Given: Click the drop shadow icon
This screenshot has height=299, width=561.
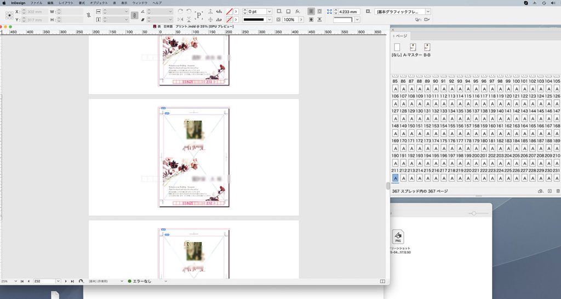Looking at the screenshot, I should click(288, 12).
